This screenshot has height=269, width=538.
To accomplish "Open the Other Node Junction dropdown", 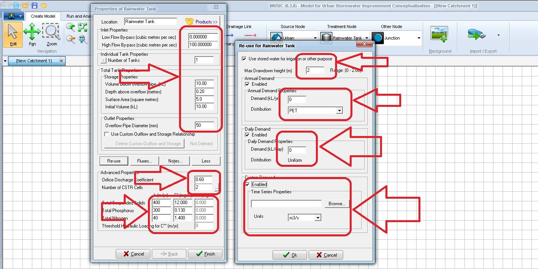I will [419, 38].
